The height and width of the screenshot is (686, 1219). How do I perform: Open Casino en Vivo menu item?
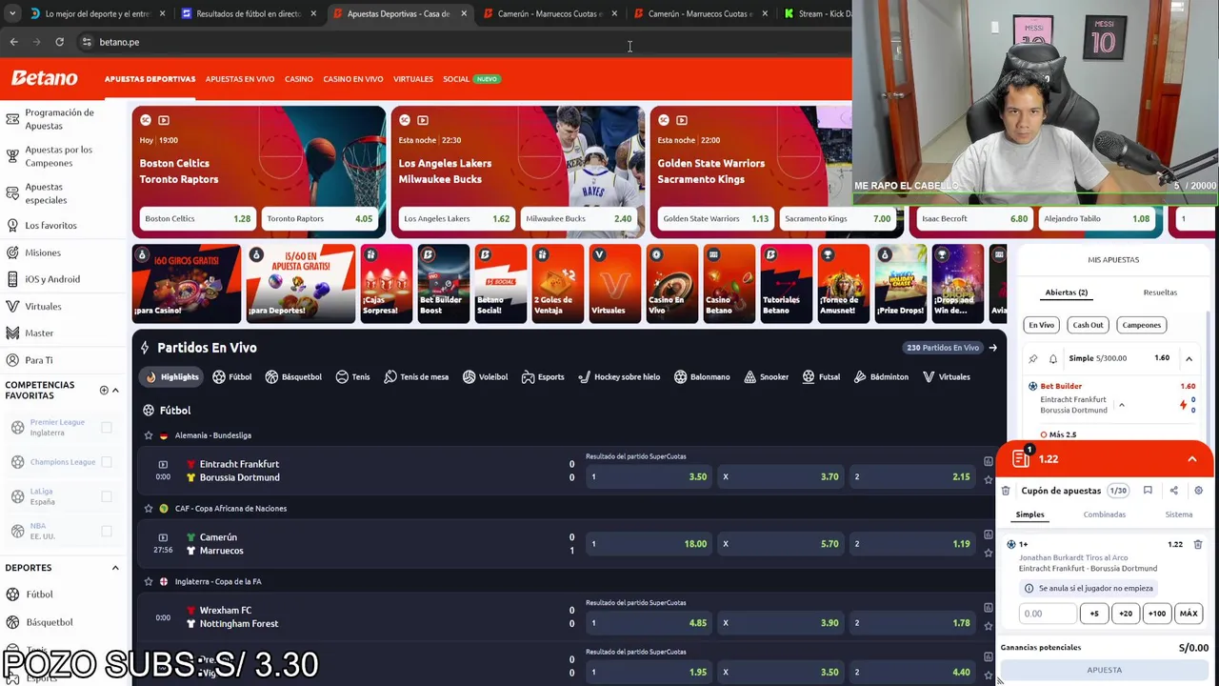(x=352, y=79)
